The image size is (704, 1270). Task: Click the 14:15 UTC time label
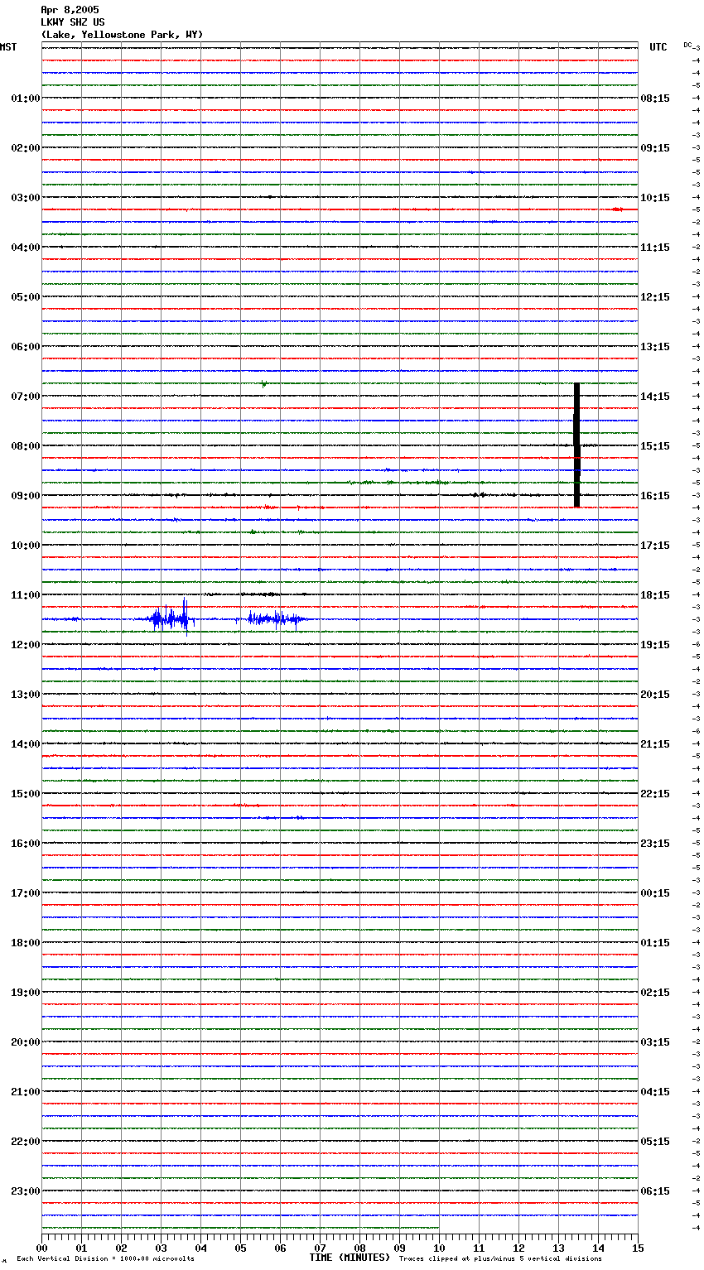pos(655,397)
